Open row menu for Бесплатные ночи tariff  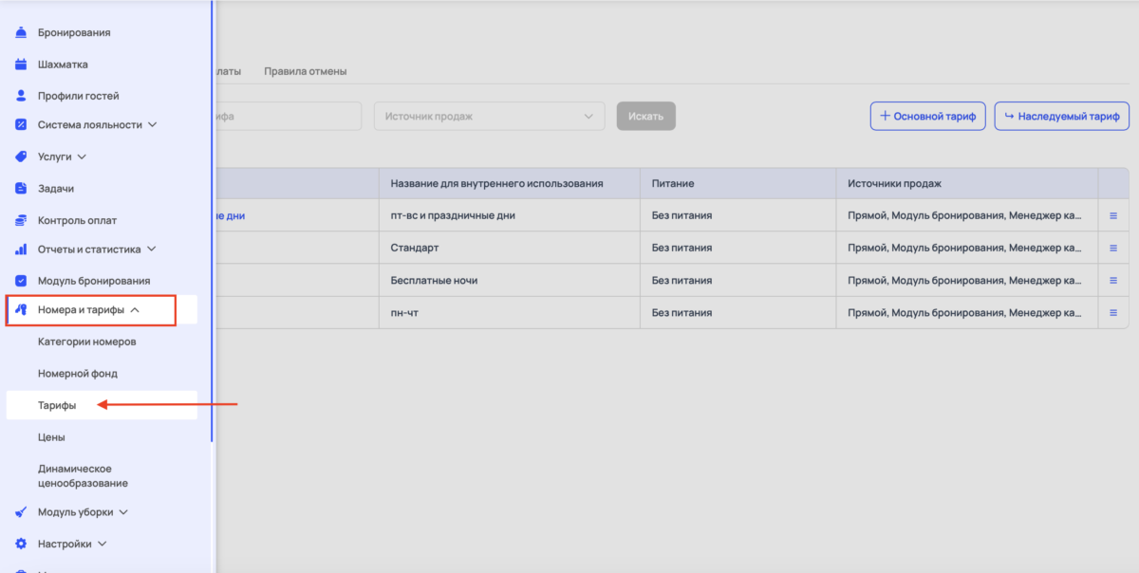click(x=1113, y=280)
